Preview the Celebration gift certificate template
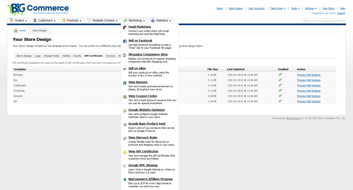 coord(301,86)
